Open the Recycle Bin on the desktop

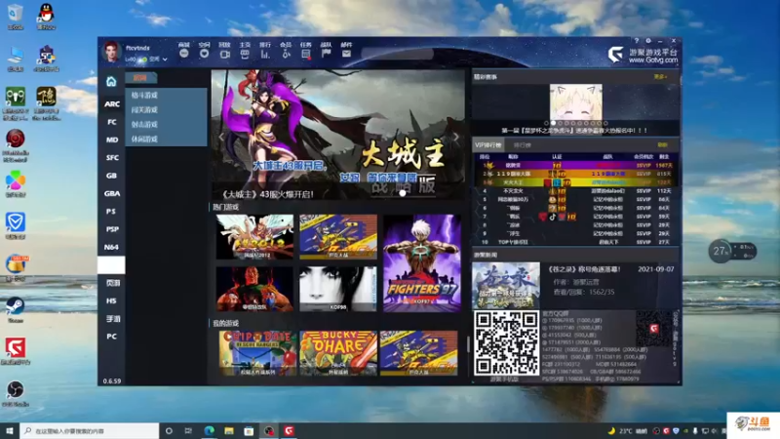click(x=15, y=16)
